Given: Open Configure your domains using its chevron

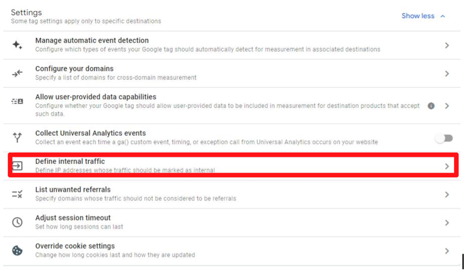Looking at the screenshot, I should coord(447,74).
